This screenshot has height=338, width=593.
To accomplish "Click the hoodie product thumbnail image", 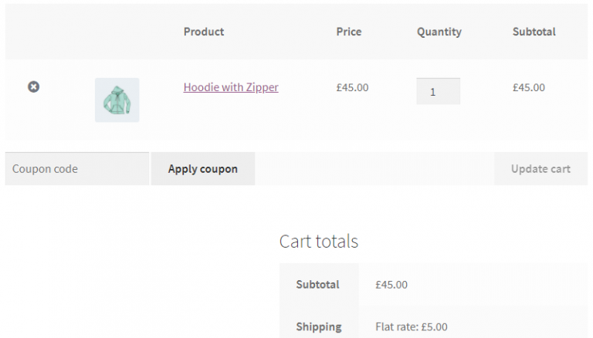I will [x=117, y=100].
